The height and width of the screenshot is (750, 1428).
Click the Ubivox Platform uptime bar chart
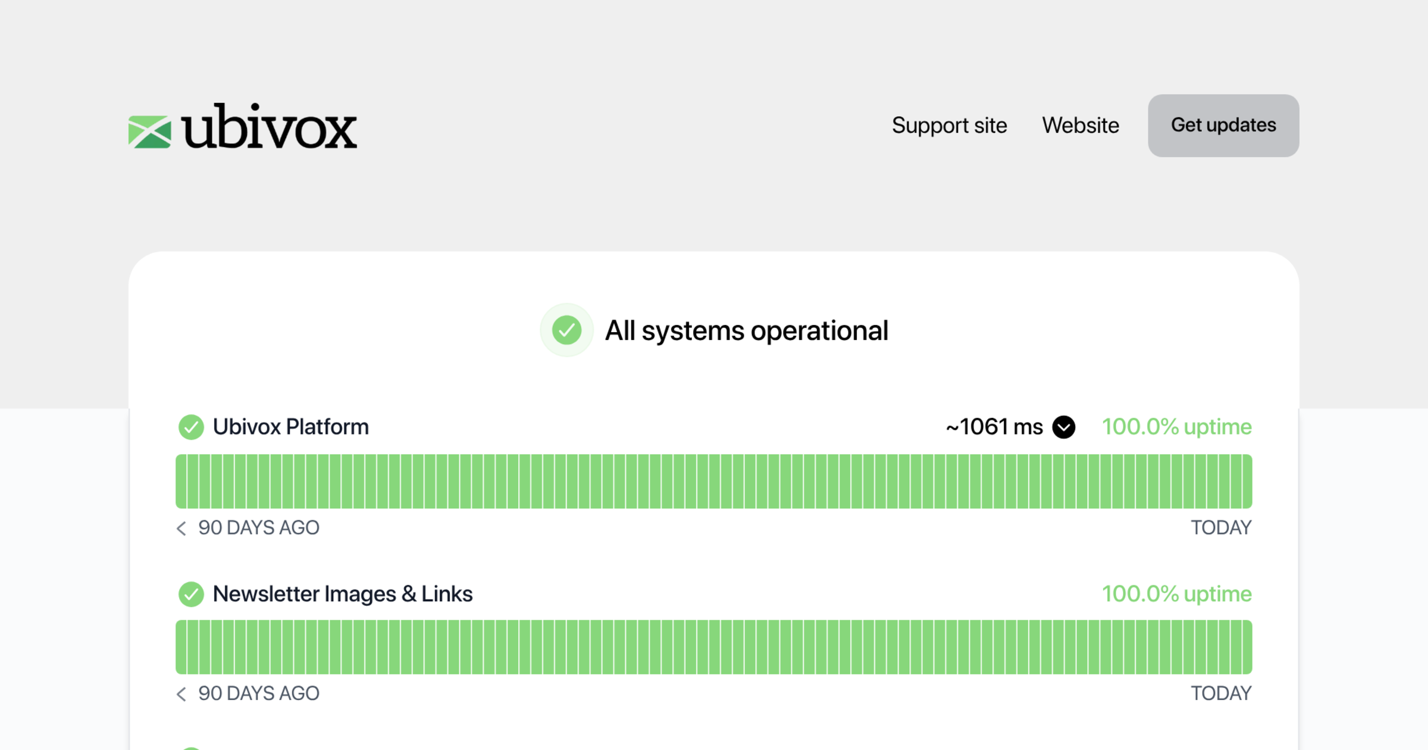point(714,481)
